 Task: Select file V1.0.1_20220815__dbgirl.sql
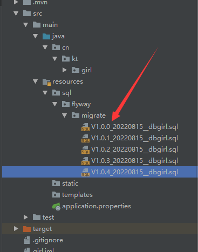[134, 138]
